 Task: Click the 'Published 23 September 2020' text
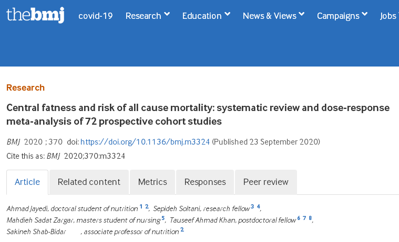pos(266,142)
